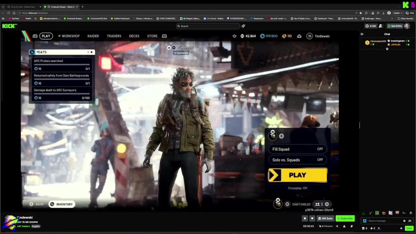This screenshot has height=234, width=416.
Task: Click the Get KICKs button
Action: (395, 26)
